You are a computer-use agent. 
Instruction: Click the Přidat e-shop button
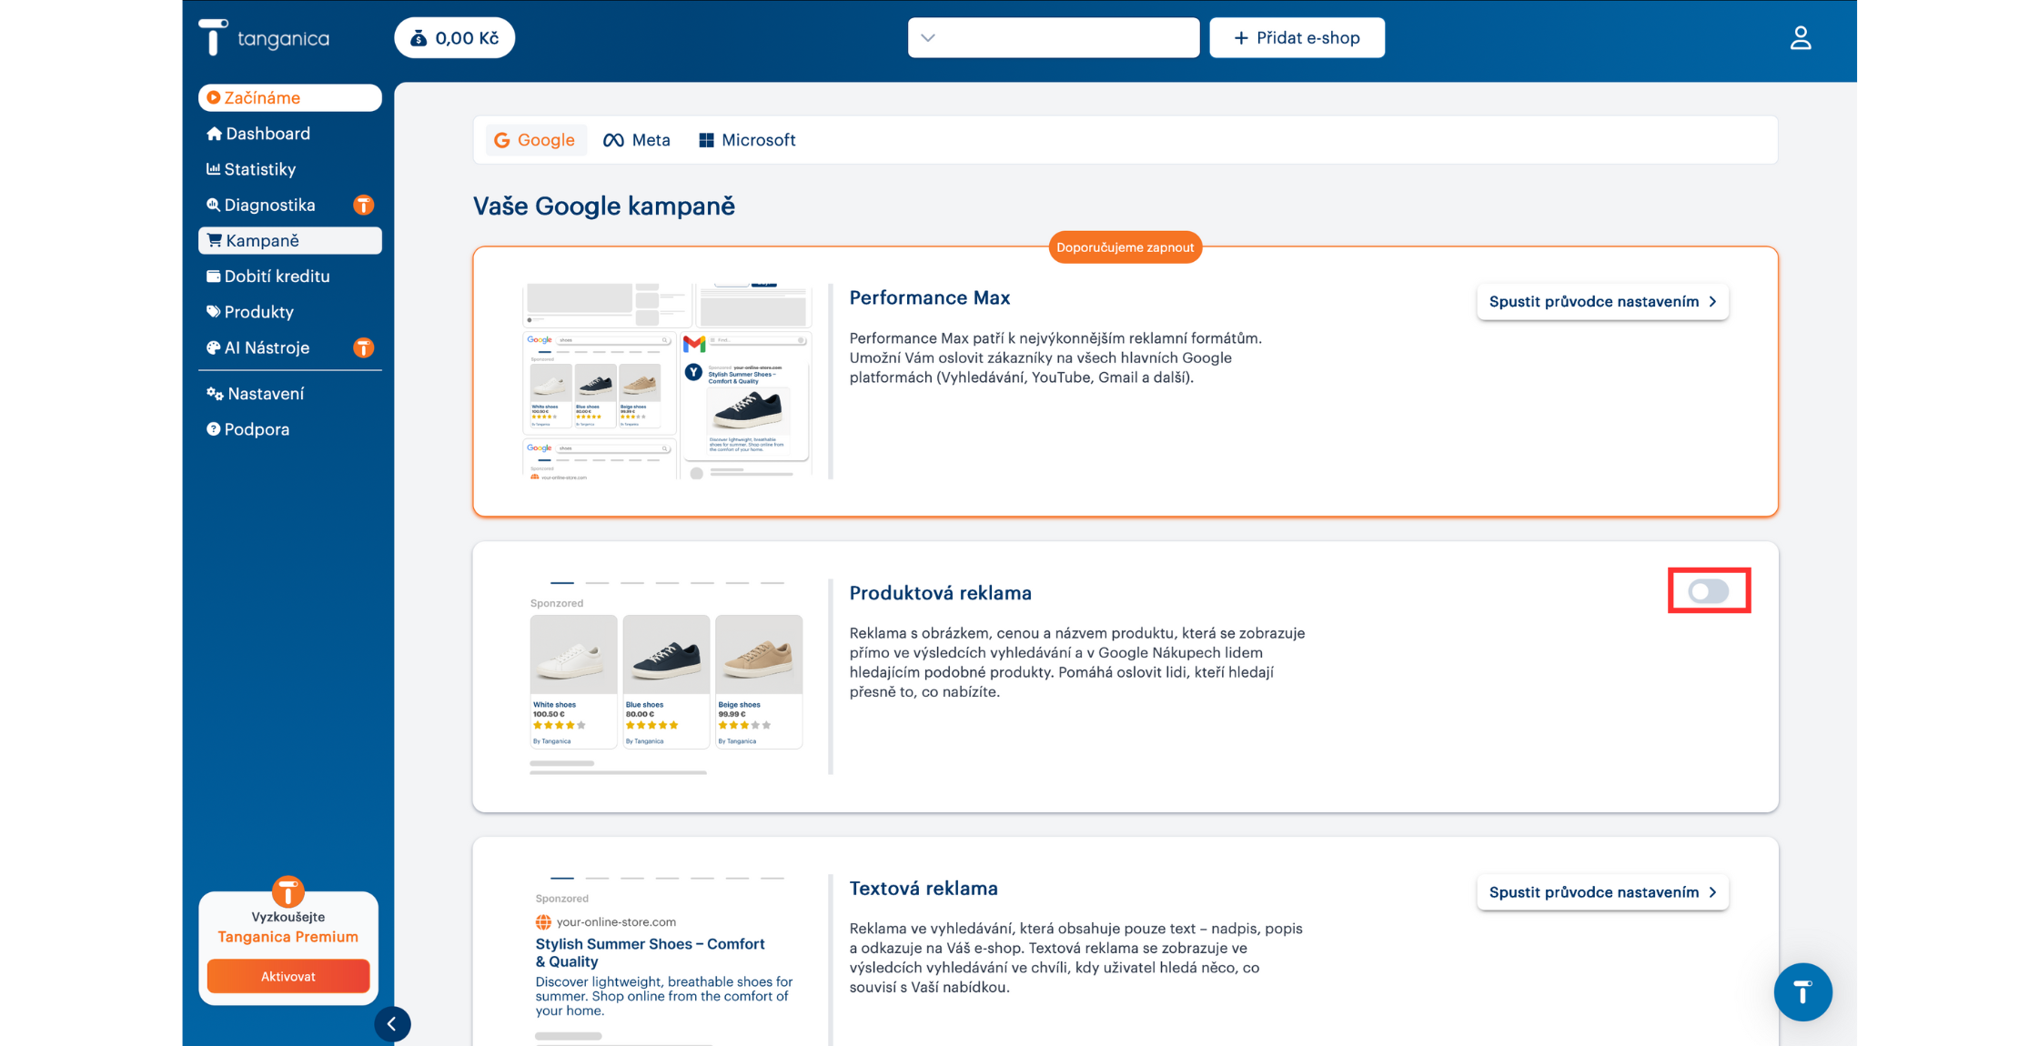coord(1297,37)
